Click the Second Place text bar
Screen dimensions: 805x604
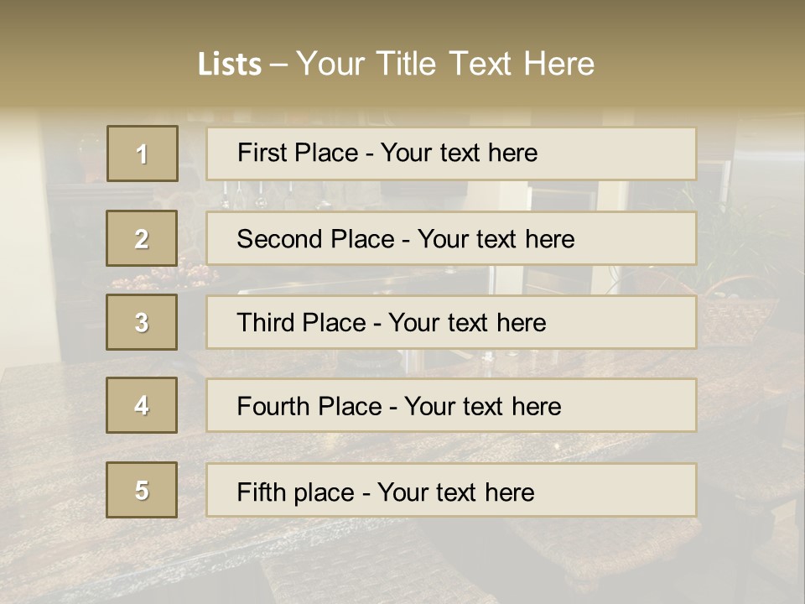pyautogui.click(x=451, y=238)
